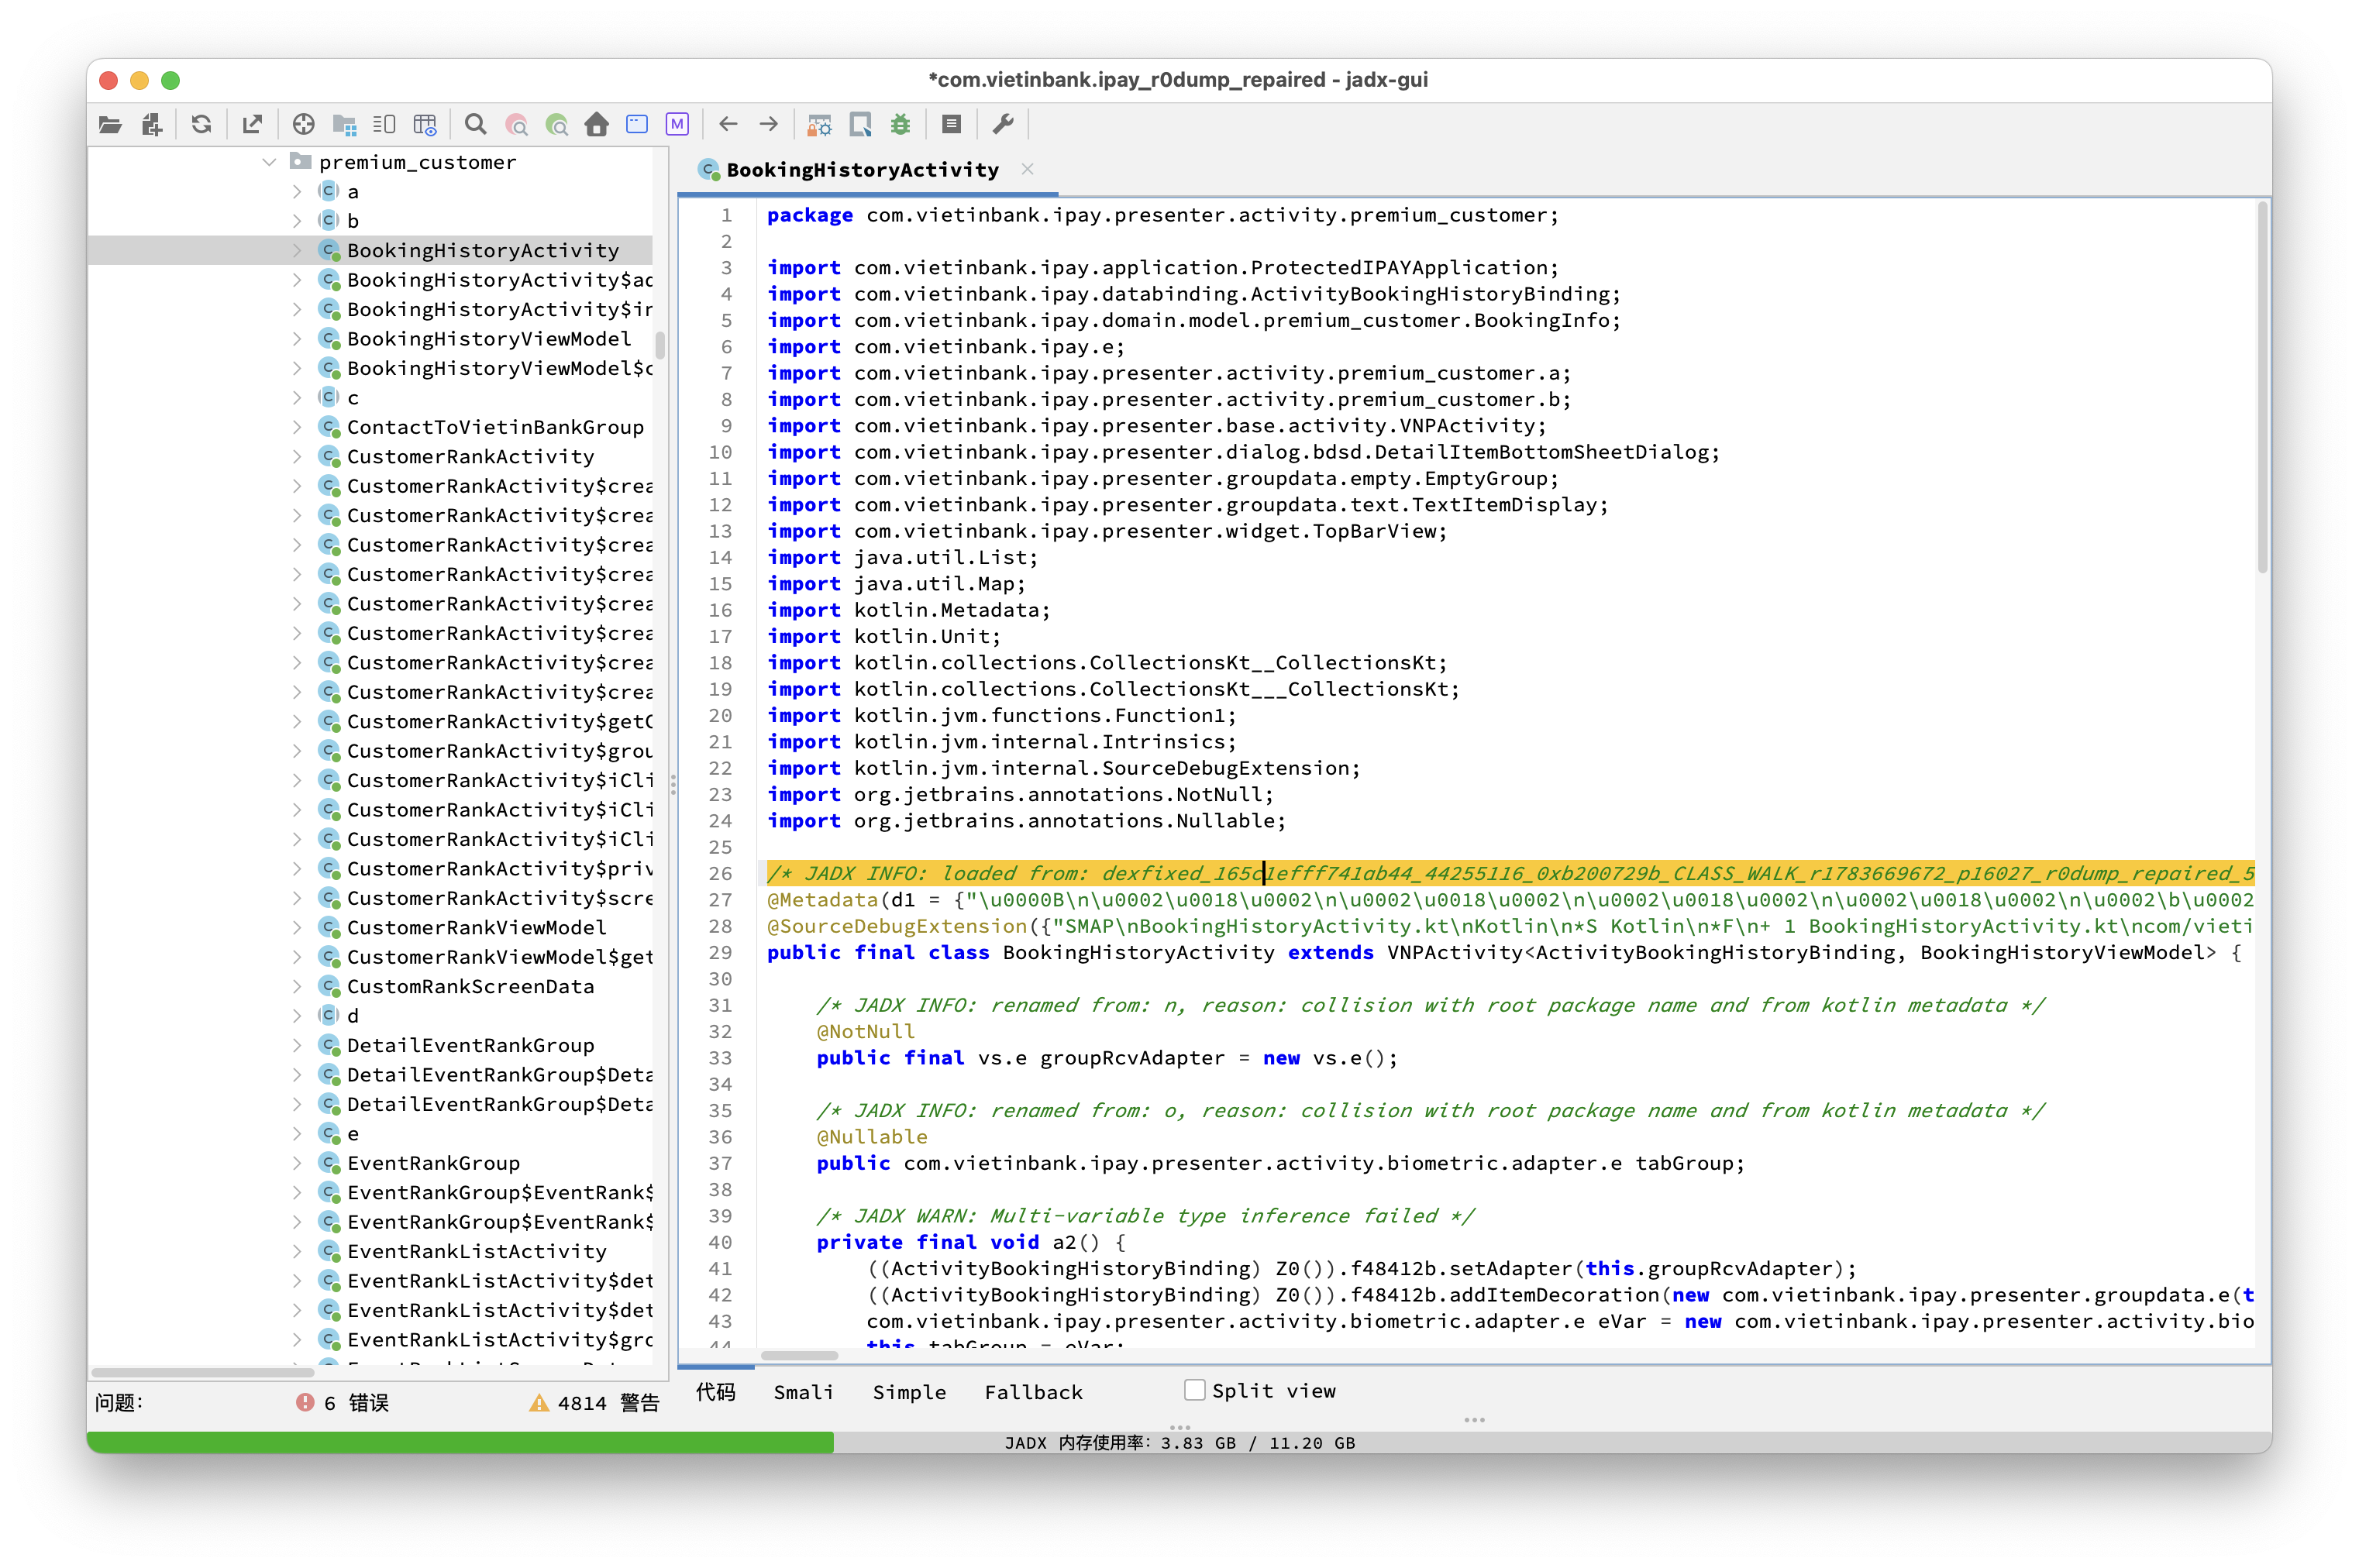This screenshot has width=2359, height=1568.
Task: Open the AndroidManifest M icon
Action: pos(677,125)
